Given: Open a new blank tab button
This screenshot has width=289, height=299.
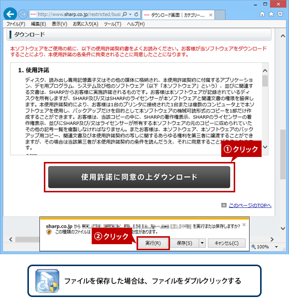Looking at the screenshot, I should point(220,15).
